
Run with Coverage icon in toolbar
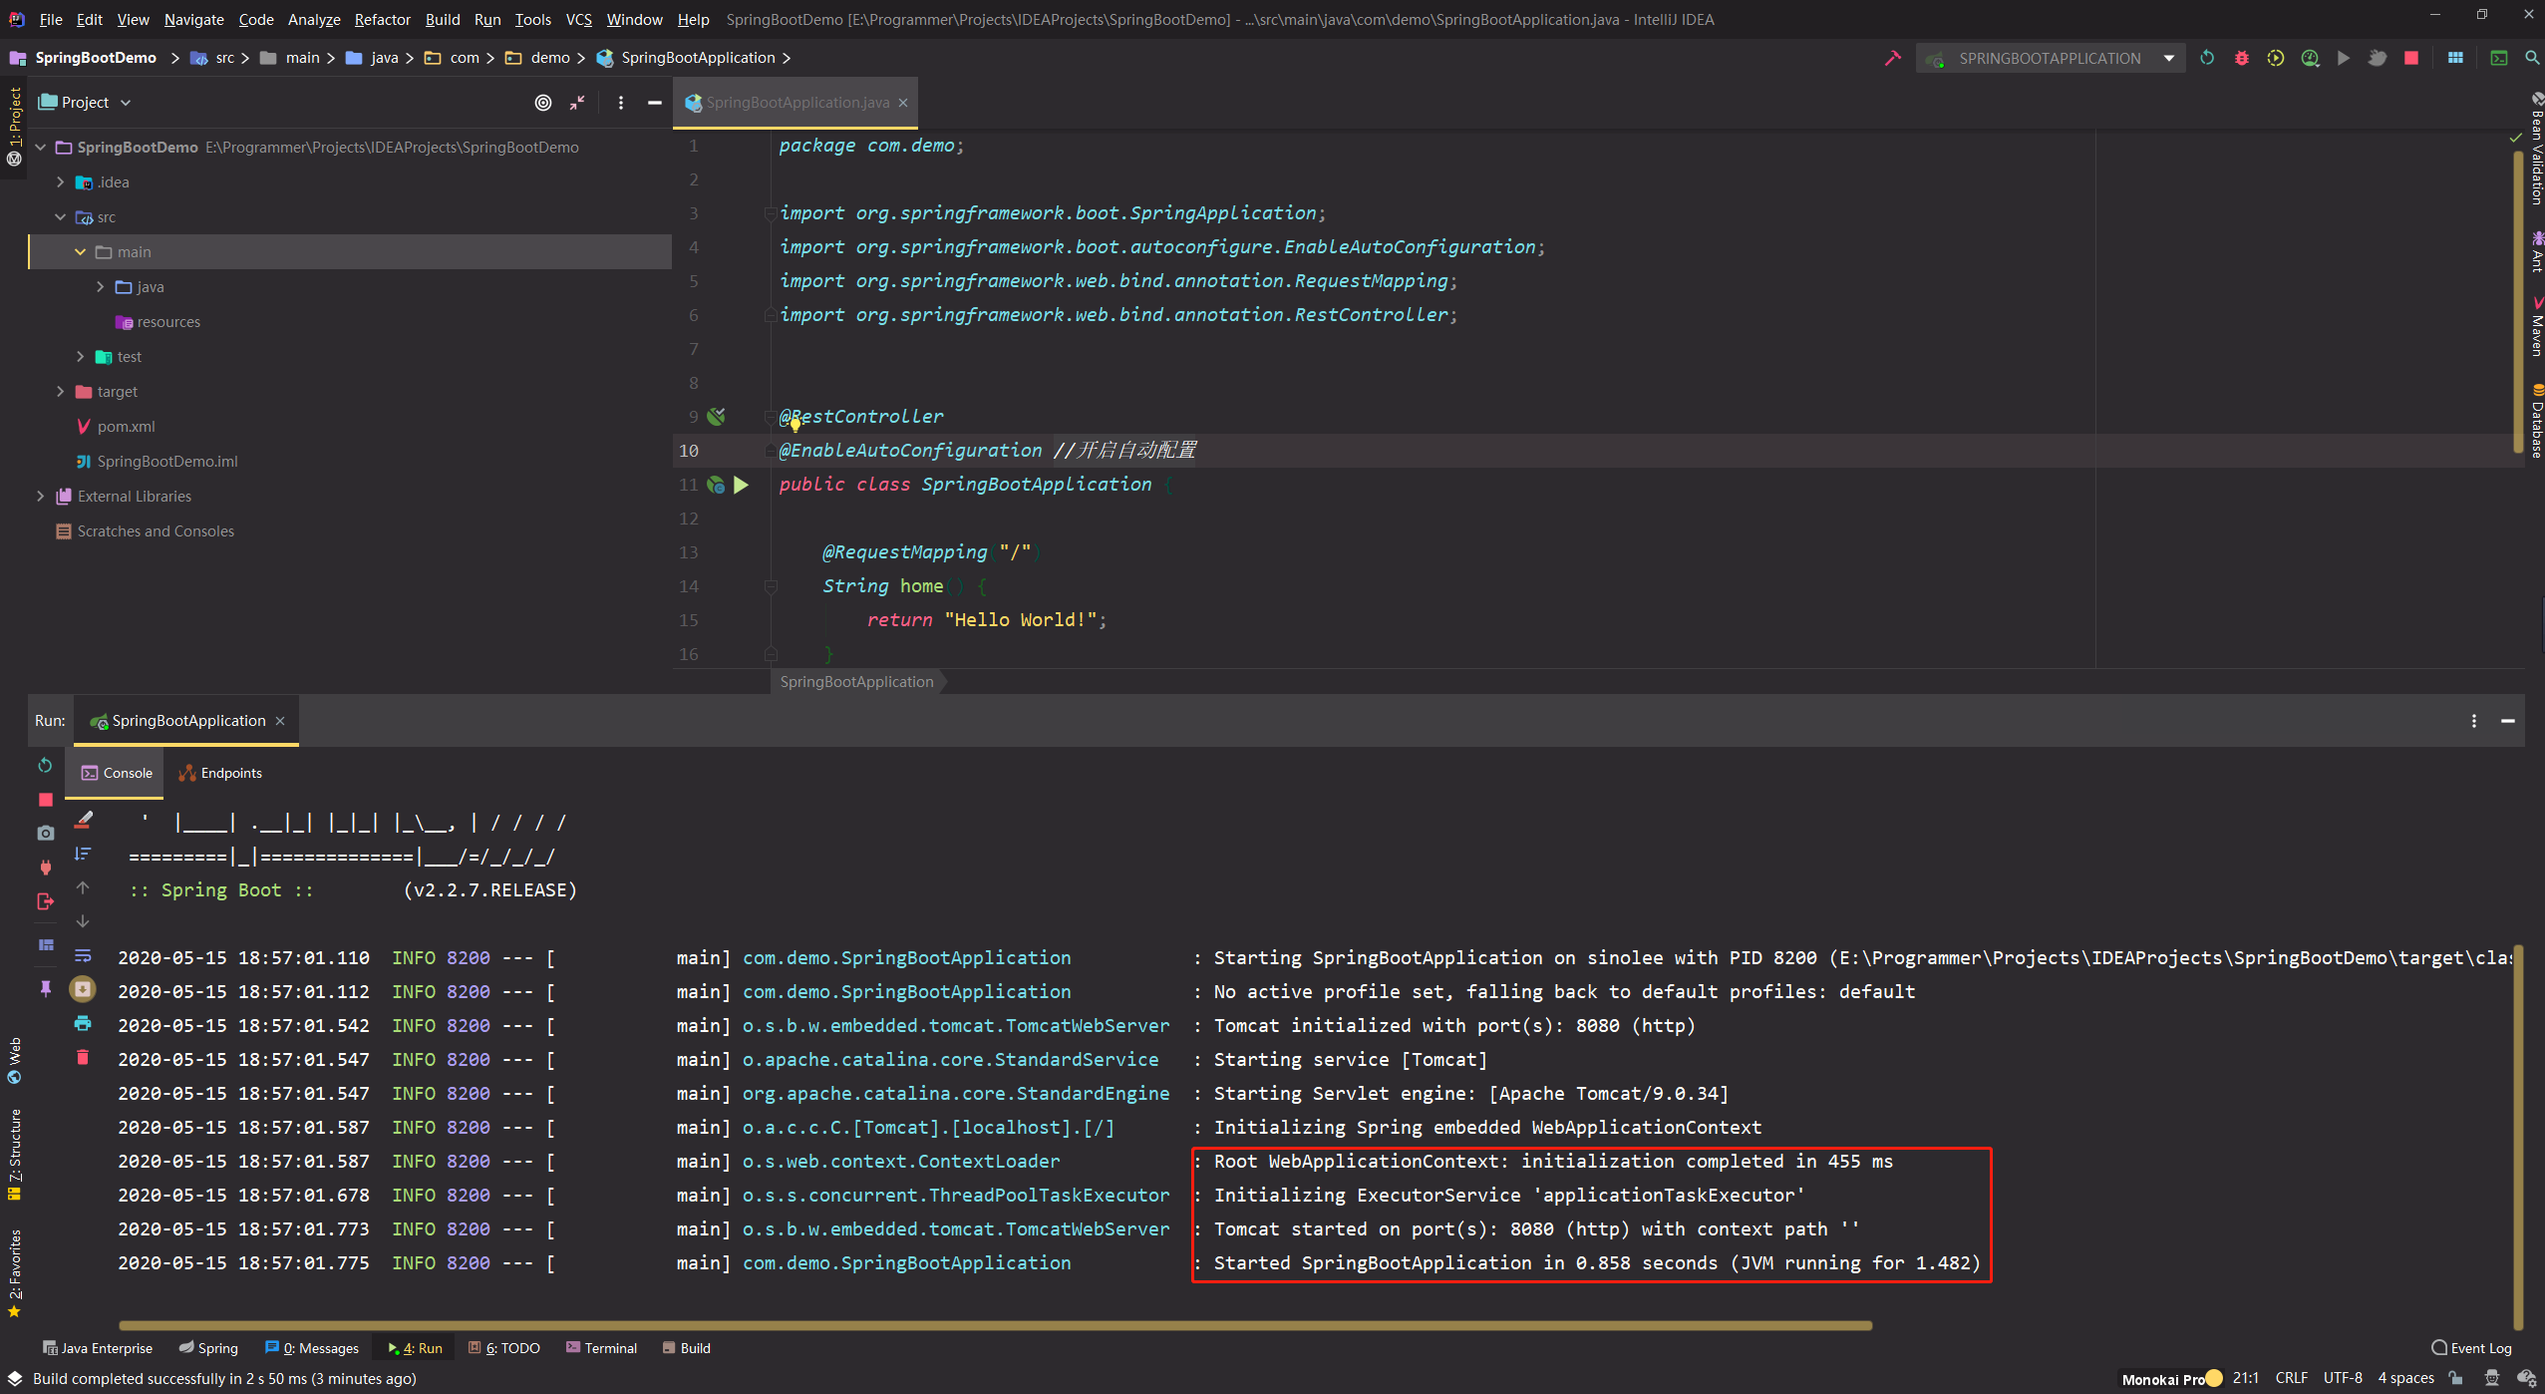pyautogui.click(x=2275, y=58)
